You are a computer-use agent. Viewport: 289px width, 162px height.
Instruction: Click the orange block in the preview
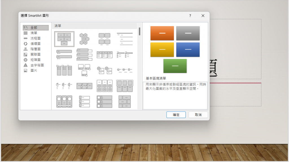[x=162, y=33]
